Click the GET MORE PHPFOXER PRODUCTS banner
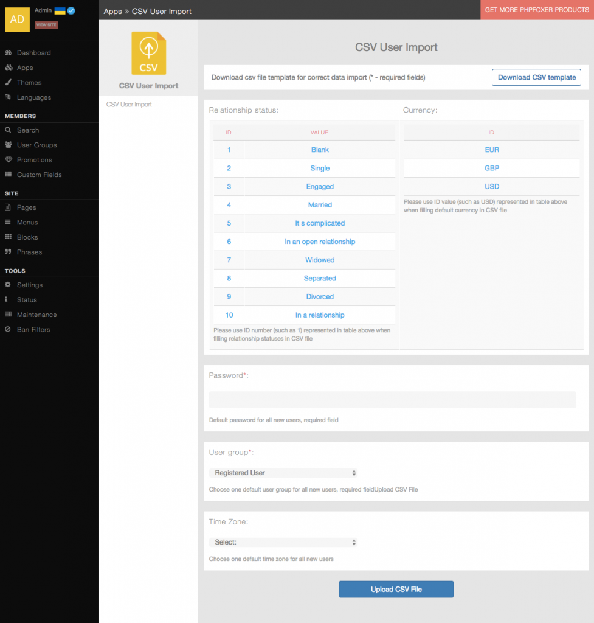594x623 pixels. [x=537, y=10]
